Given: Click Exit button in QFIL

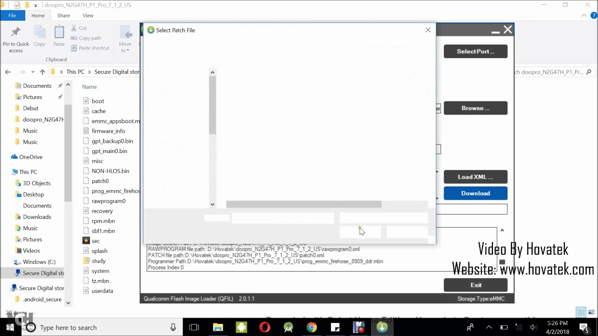Looking at the screenshot, I should [x=476, y=285].
